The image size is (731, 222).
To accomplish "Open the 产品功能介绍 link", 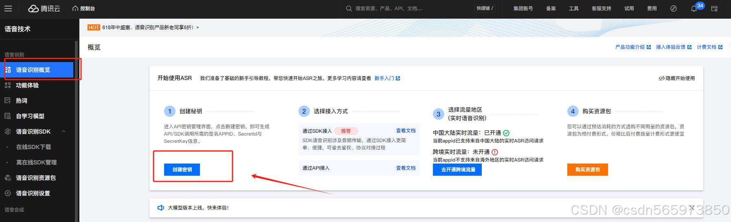I will click(633, 47).
